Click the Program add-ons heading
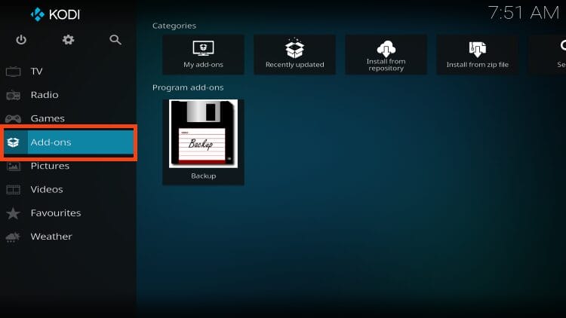Viewport: 566px width, 318px height. tap(188, 87)
